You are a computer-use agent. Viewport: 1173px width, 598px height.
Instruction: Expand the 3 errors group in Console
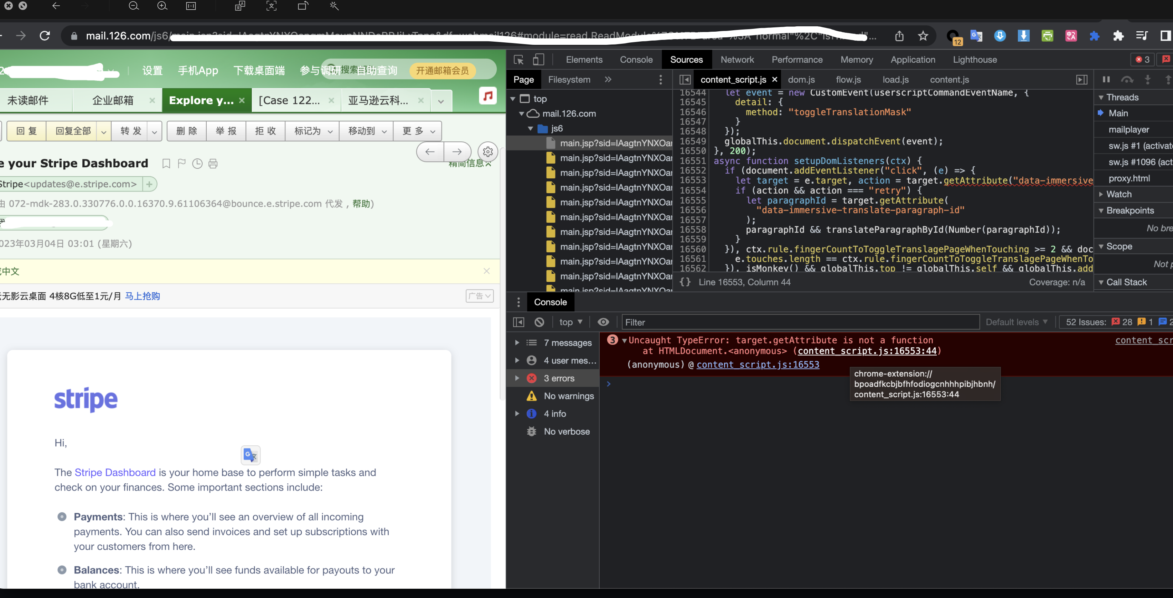[517, 378]
